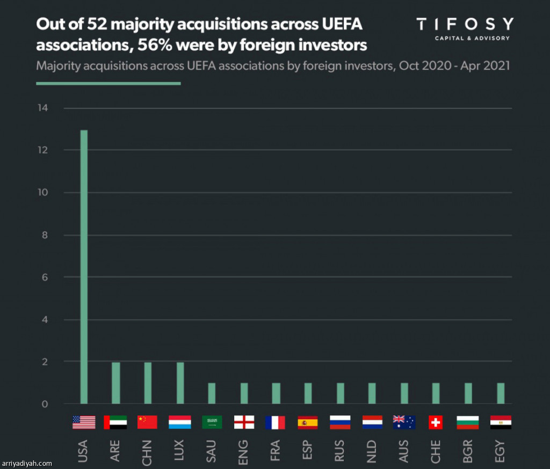Click the TIFOSY Capital & Advisory logo
The width and height of the screenshot is (550, 469).
click(x=465, y=28)
